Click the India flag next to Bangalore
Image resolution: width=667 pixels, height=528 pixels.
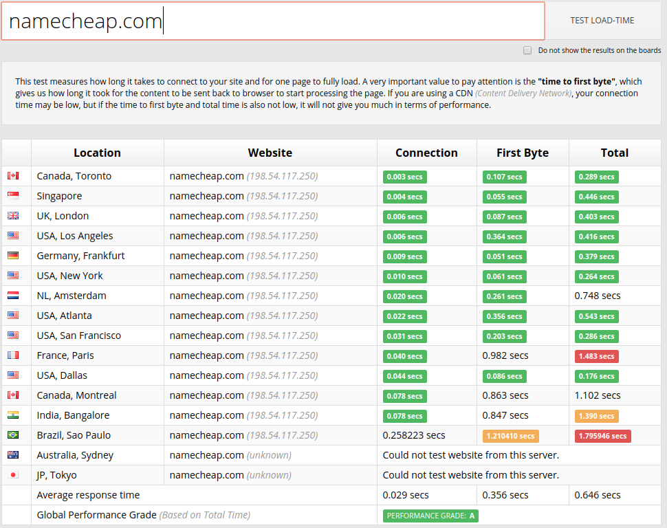pyautogui.click(x=13, y=415)
